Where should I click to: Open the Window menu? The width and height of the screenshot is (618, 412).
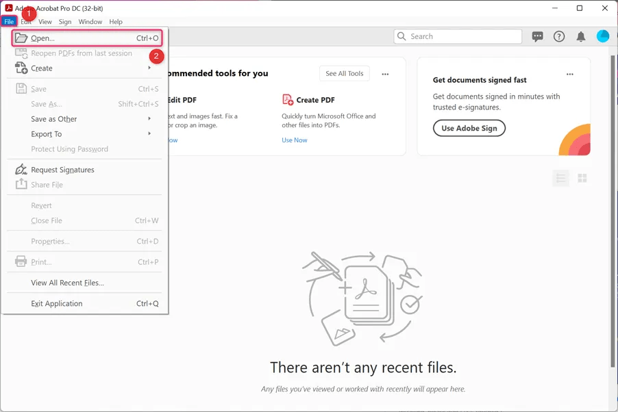tap(90, 22)
